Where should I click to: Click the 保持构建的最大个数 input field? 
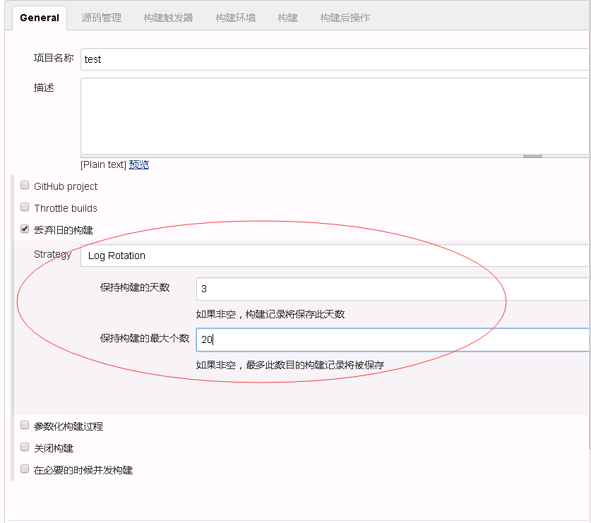pos(393,340)
